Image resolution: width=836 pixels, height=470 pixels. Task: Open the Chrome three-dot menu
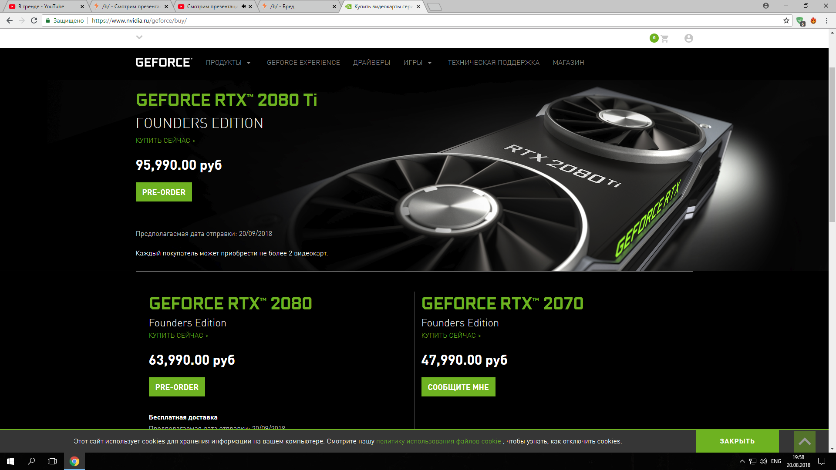click(x=826, y=20)
